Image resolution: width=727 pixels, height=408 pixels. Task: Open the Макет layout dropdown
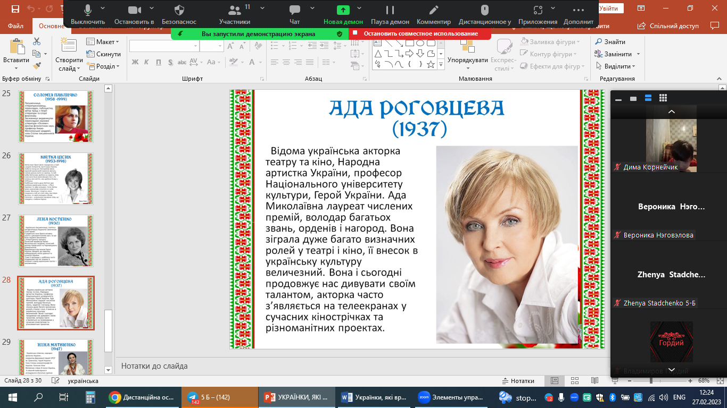(103, 42)
